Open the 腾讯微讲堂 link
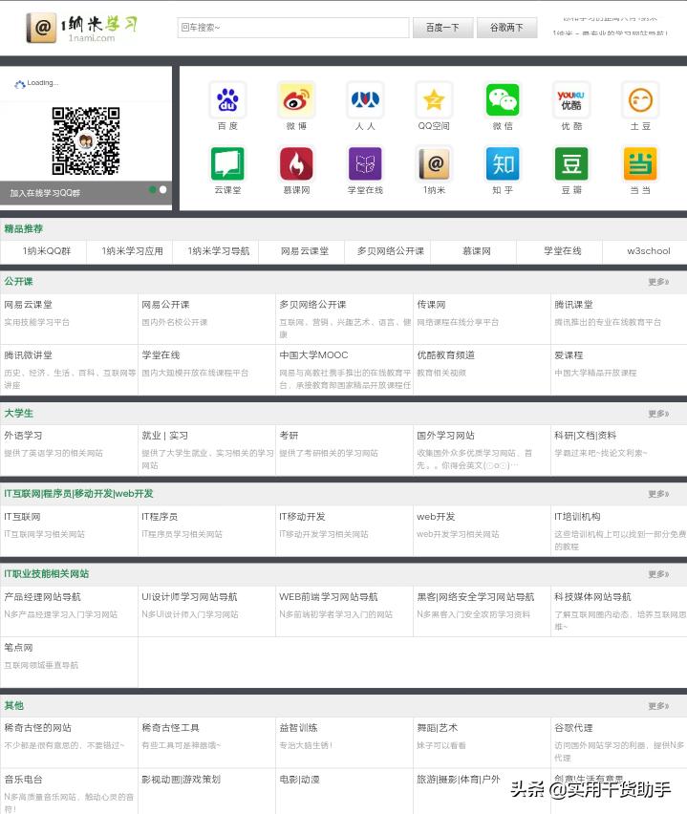Viewport: 687px width, 814px height. (28, 355)
